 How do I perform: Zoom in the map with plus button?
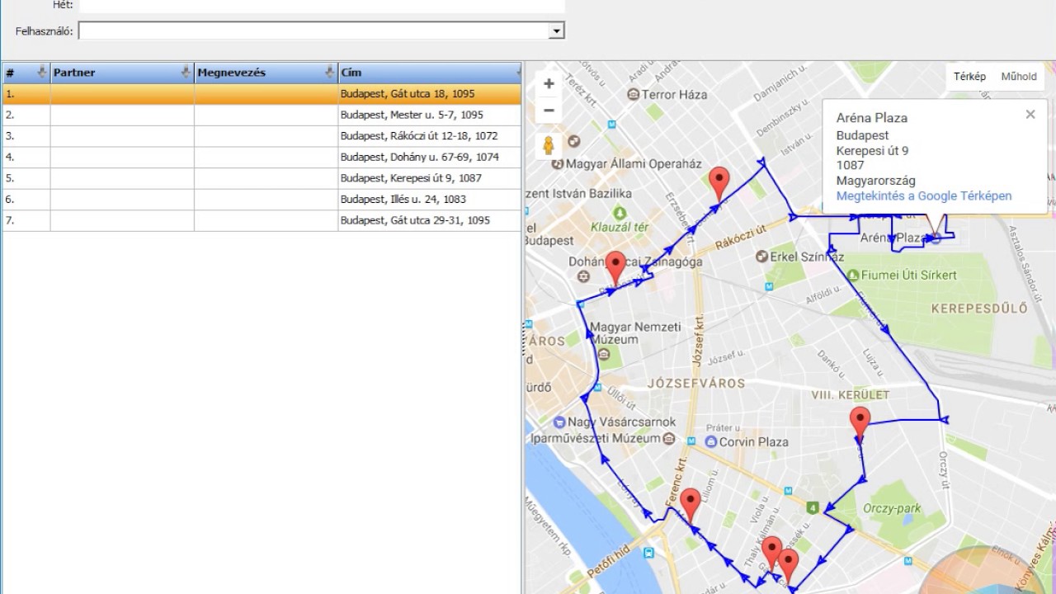(x=549, y=83)
